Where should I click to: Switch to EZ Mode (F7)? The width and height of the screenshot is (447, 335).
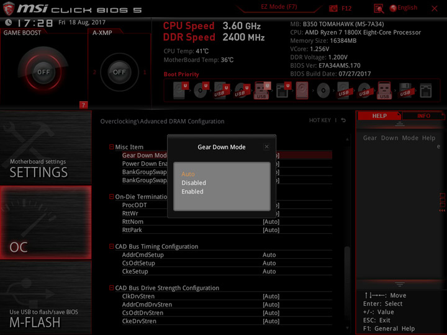[x=279, y=7]
